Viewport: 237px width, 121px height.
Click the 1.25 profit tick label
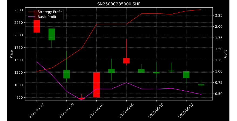(x=219, y=60)
